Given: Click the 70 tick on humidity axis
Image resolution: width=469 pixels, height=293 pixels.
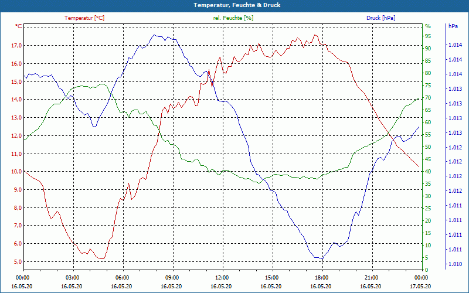Looking at the screenshot, I should coord(428,98).
